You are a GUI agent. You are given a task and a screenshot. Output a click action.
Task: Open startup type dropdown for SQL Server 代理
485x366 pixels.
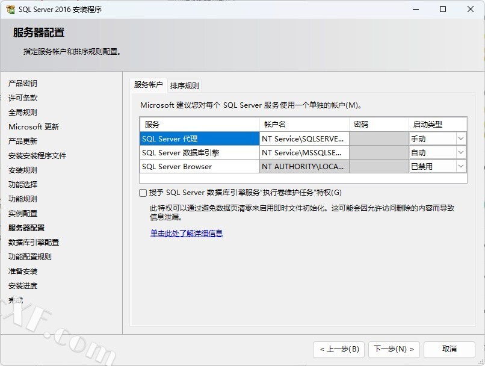[x=460, y=138]
